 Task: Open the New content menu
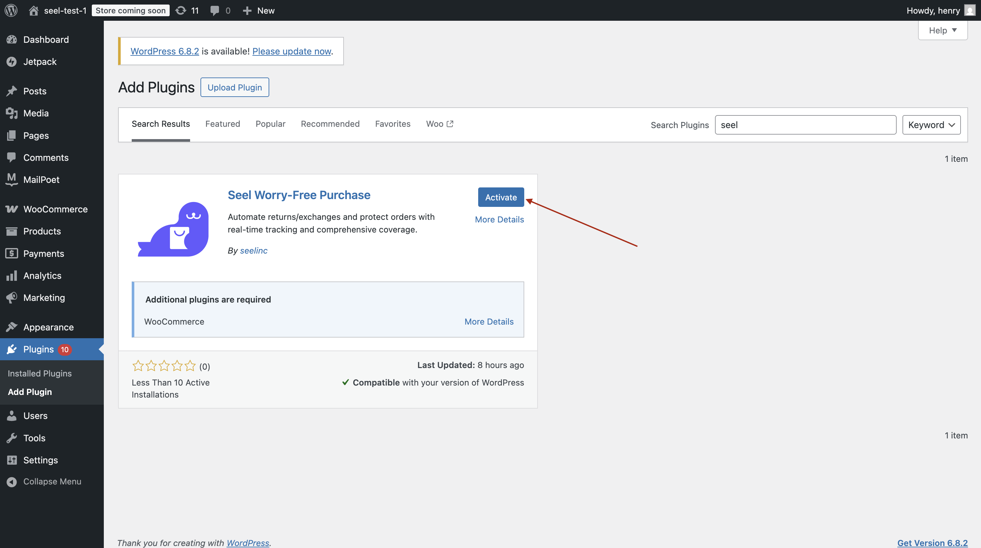tap(259, 10)
